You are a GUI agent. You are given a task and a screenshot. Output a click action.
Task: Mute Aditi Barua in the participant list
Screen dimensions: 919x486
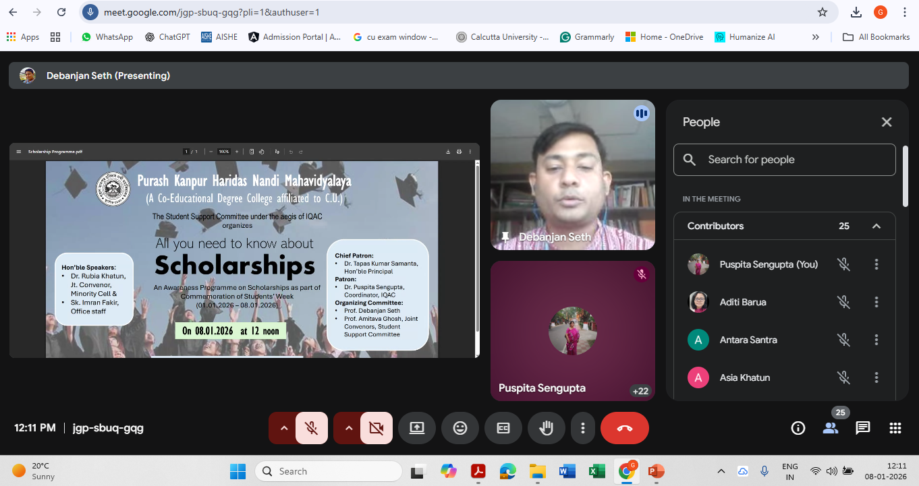(843, 302)
